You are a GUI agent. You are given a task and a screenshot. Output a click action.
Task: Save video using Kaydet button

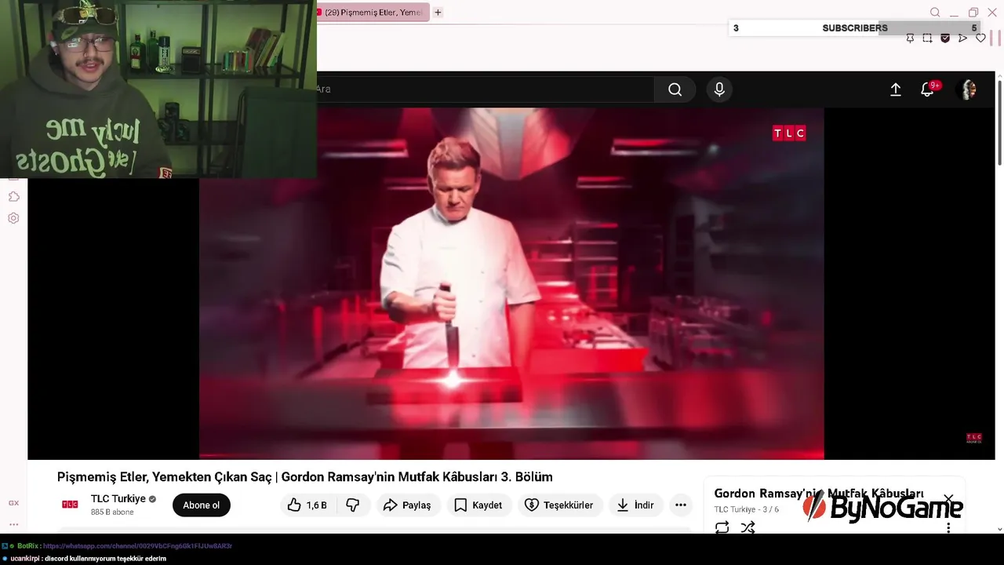tap(478, 505)
